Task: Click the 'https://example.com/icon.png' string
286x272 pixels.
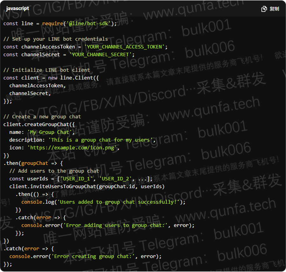Action: [x=72, y=148]
